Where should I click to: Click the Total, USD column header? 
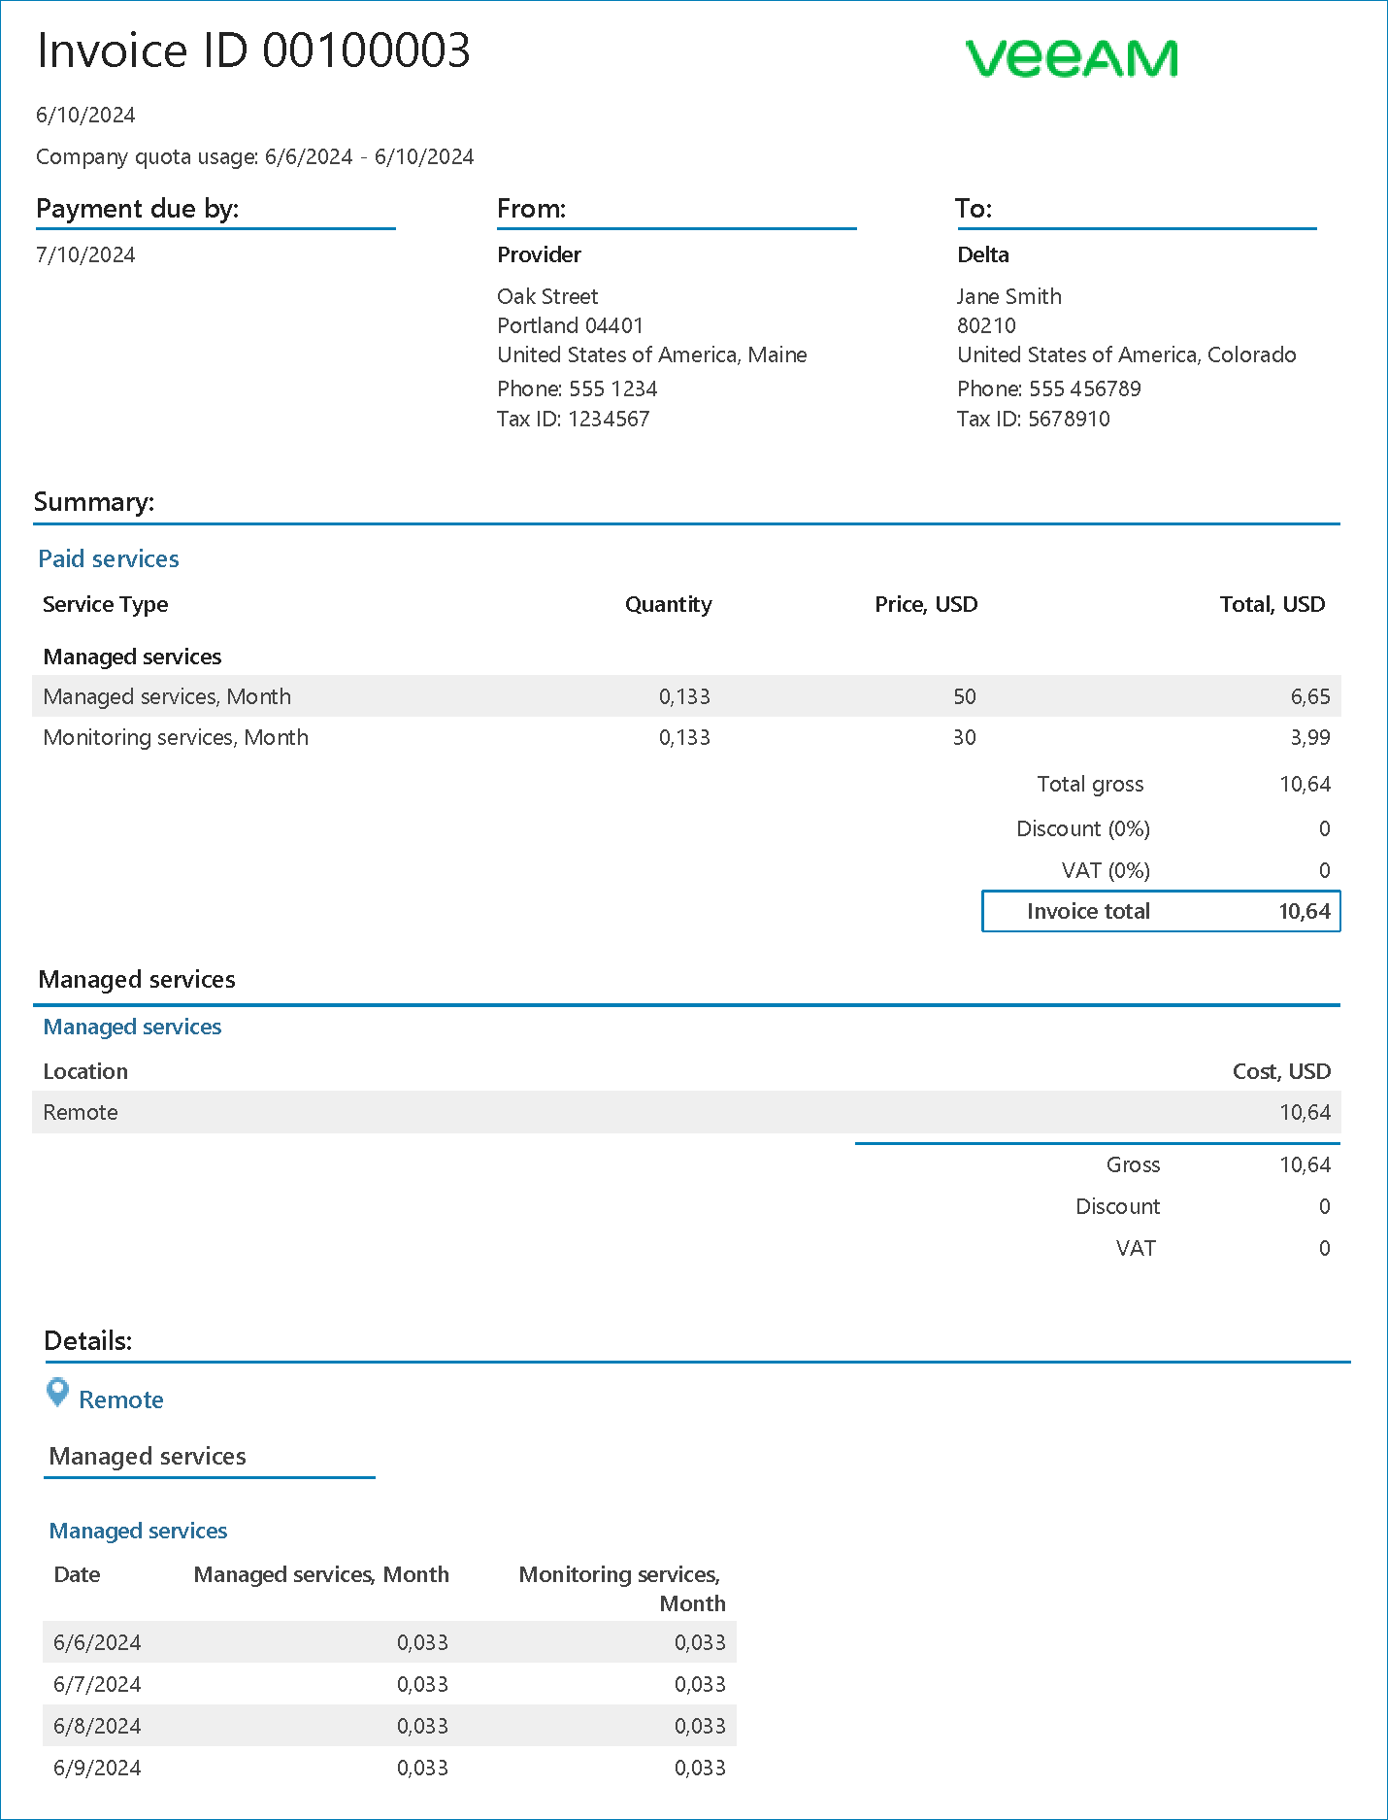(x=1272, y=604)
